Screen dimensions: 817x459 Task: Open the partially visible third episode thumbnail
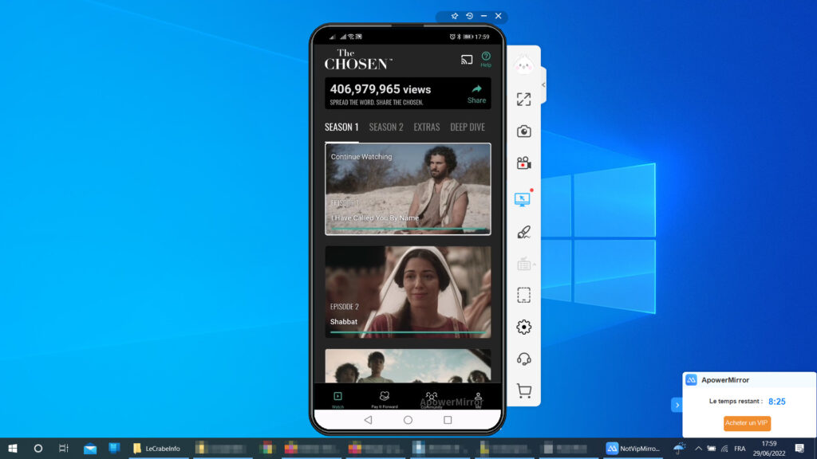click(x=408, y=366)
